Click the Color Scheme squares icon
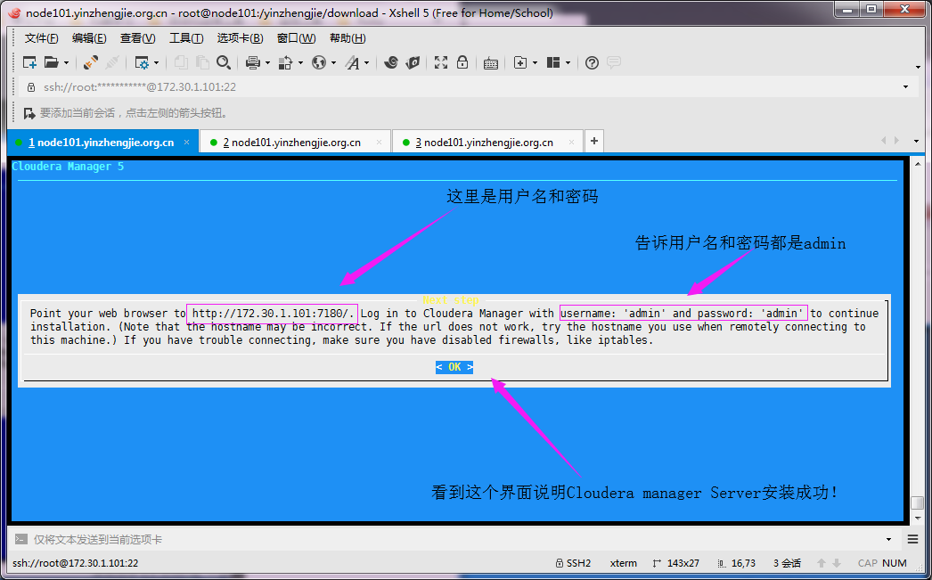The height and width of the screenshot is (580, 932). click(287, 62)
